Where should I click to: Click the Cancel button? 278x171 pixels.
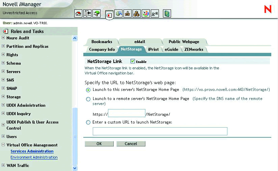coord(131,144)
